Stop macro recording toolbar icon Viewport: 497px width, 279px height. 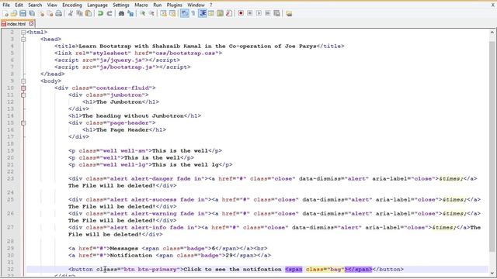coord(250,13)
